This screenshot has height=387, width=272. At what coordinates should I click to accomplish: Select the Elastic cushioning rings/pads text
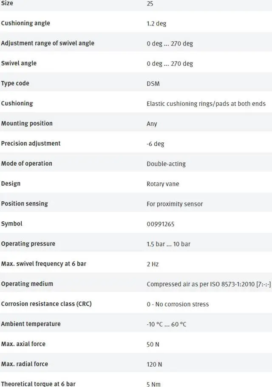pyautogui.click(x=206, y=104)
